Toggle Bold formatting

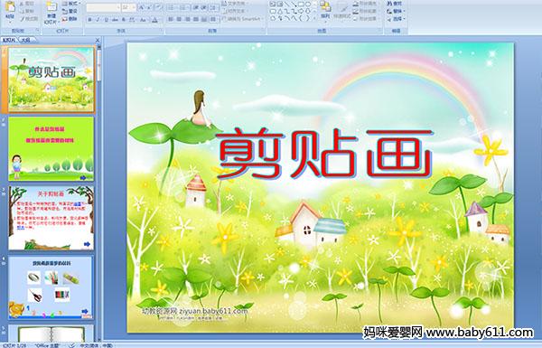pos(89,20)
